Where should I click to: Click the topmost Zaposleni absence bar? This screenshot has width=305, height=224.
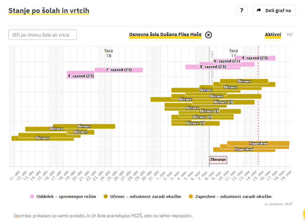click(258, 143)
